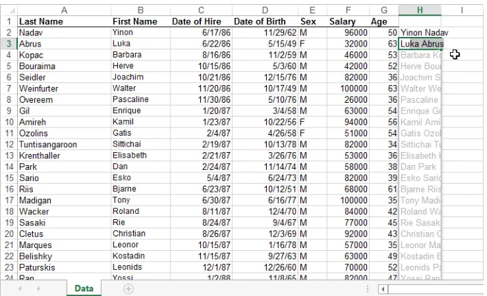
Task: Select column H header
Action: 420,10
